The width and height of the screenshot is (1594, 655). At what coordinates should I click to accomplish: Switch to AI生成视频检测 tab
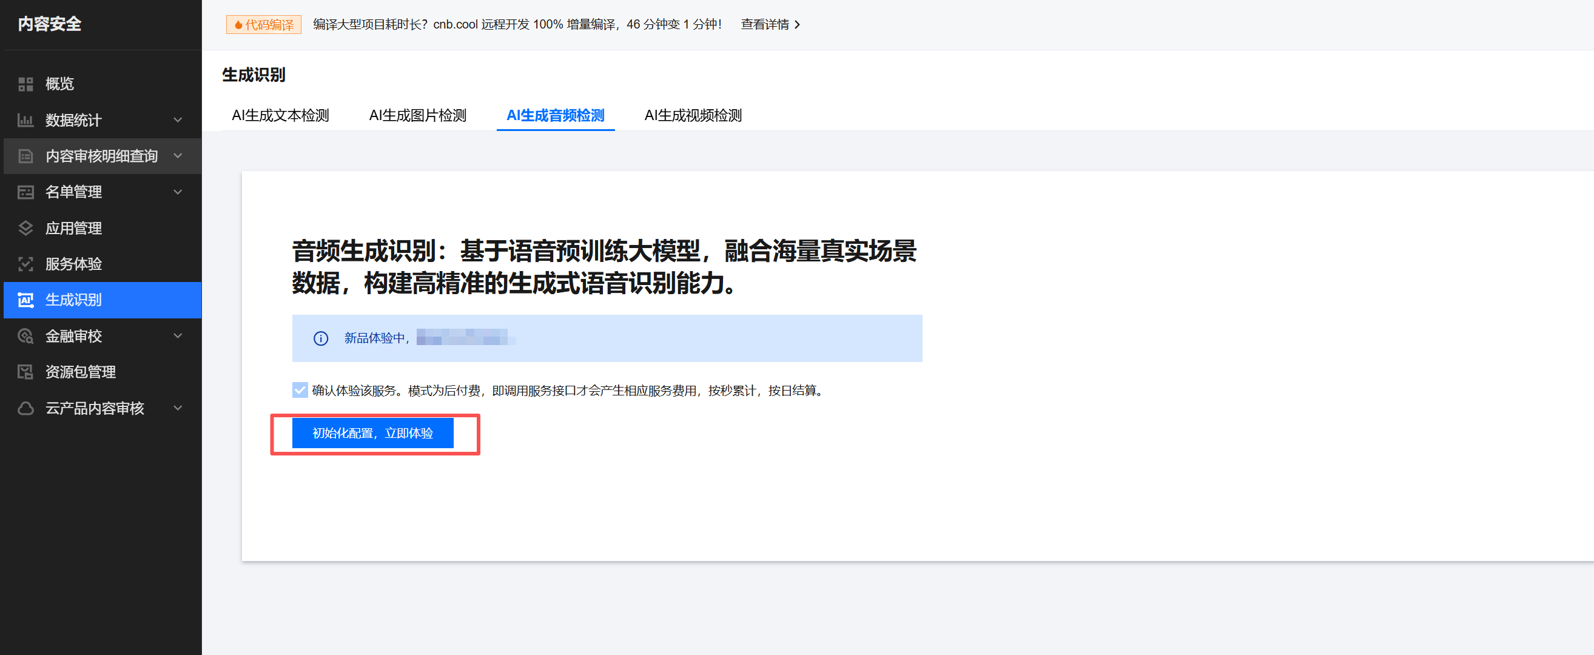pos(693,116)
